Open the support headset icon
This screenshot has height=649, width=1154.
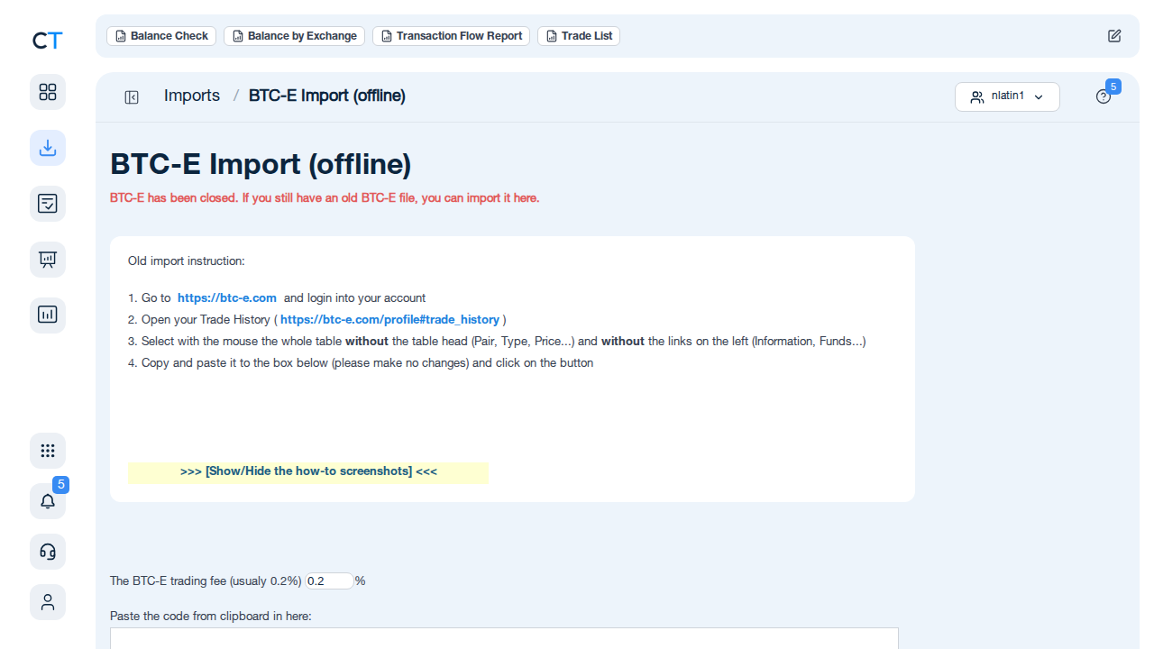pos(48,552)
